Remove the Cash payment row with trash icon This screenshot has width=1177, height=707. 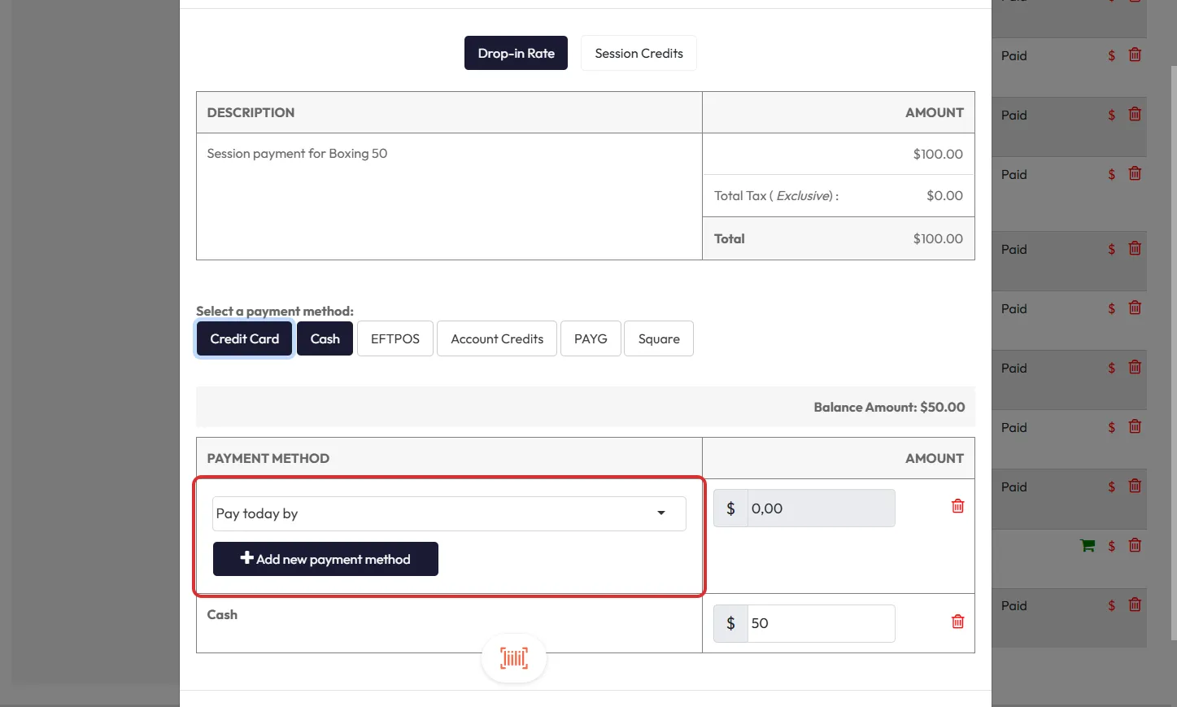tap(957, 622)
